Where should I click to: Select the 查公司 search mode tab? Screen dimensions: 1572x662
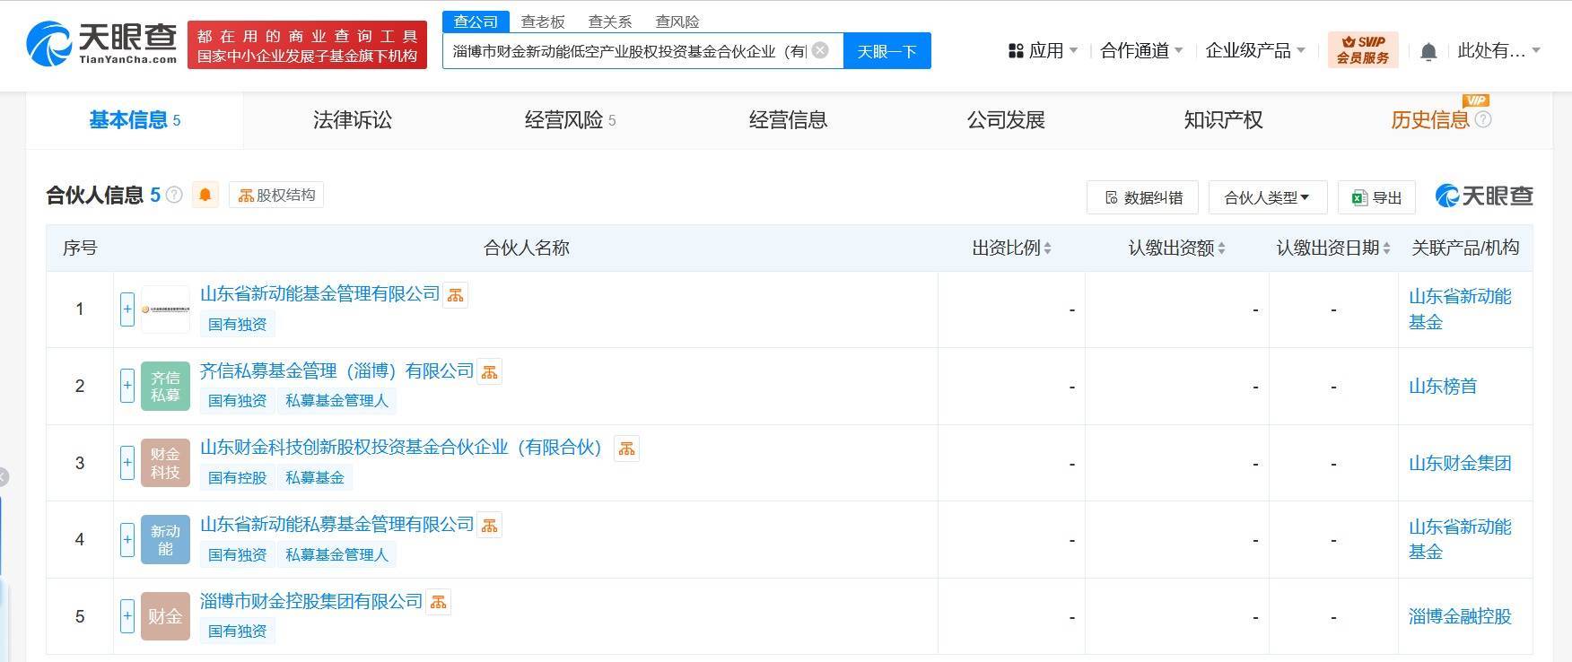pyautogui.click(x=476, y=22)
